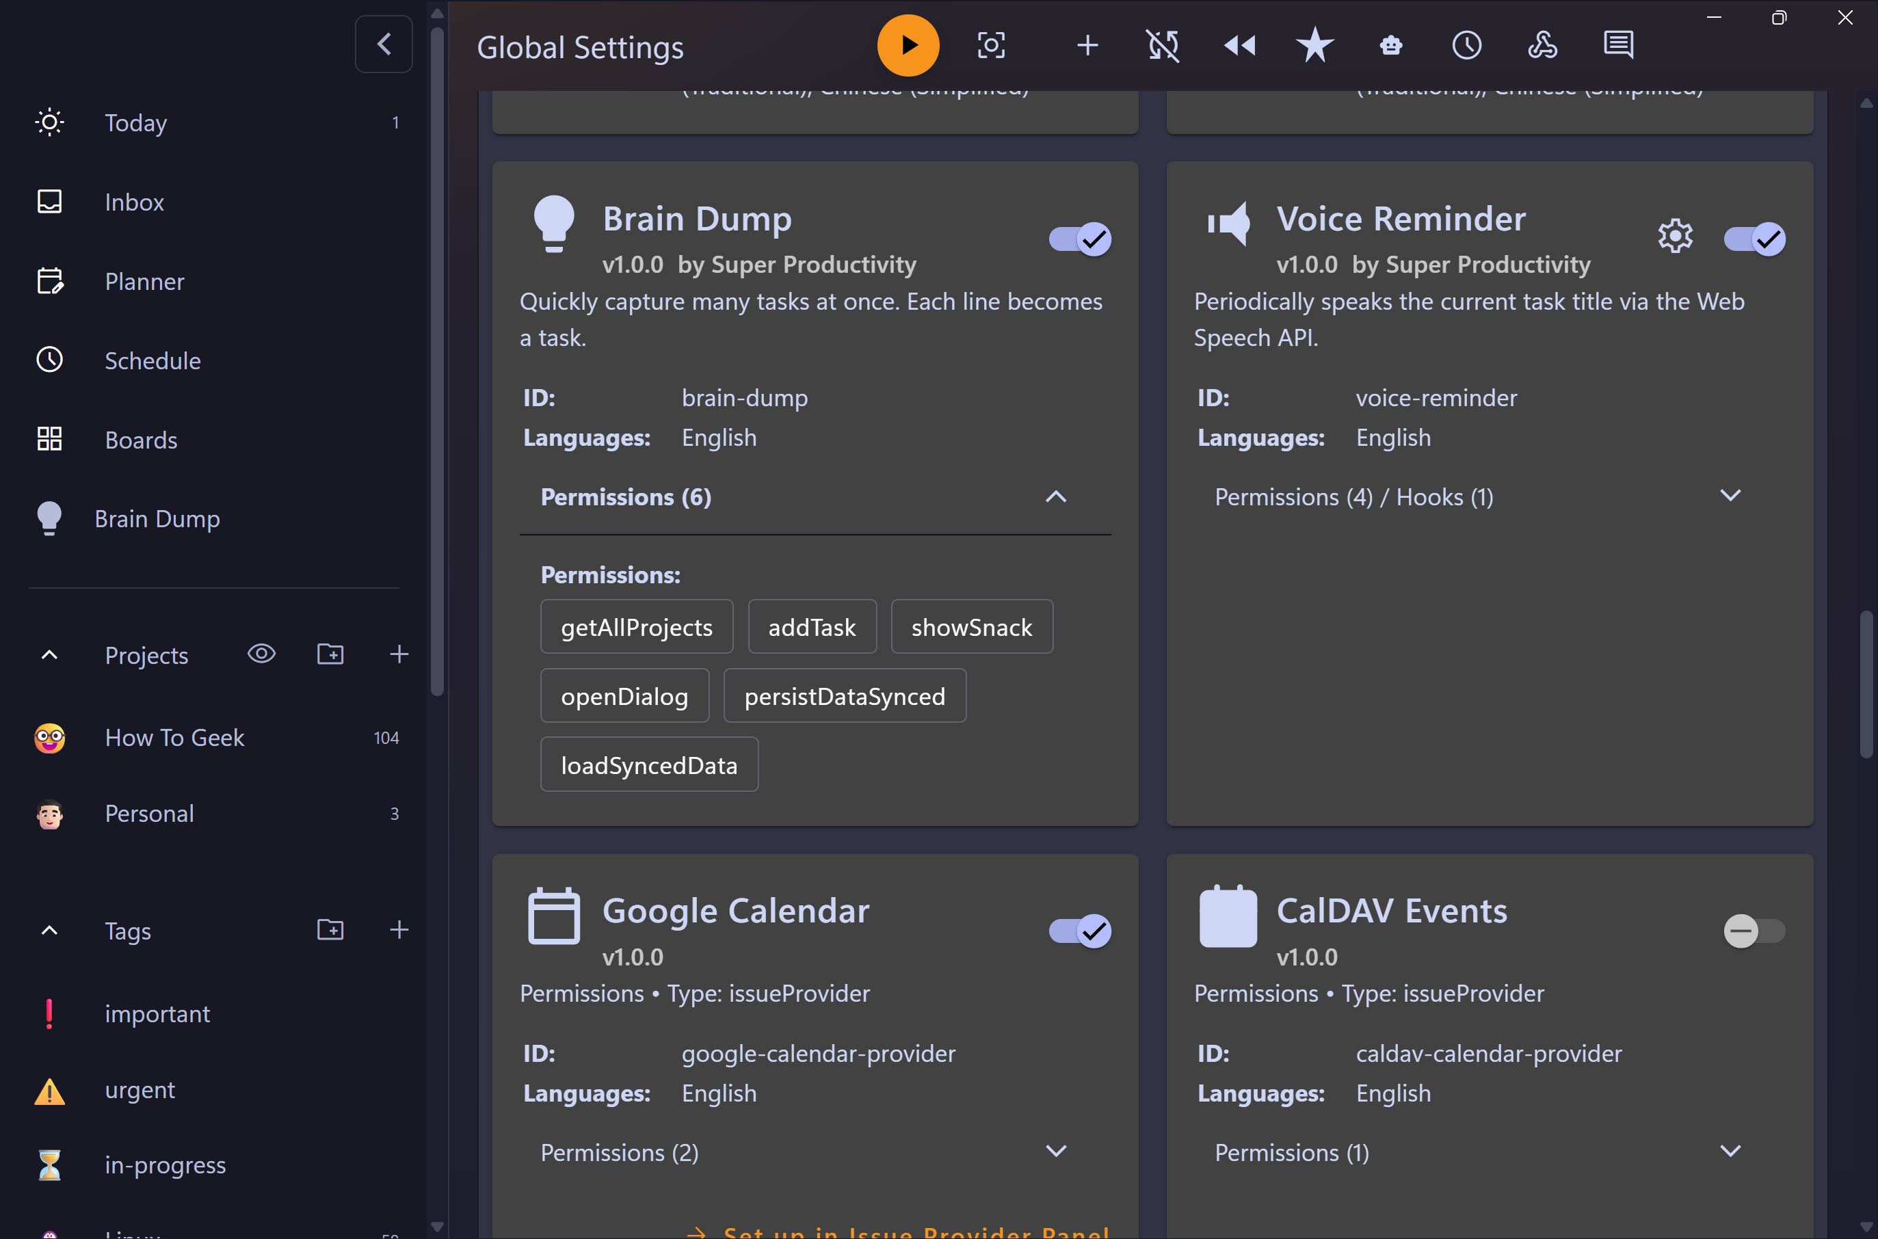Open the clock icon in the top toolbar
1878x1239 pixels.
1467,46
